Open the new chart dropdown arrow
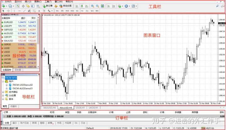226x130 pixels. (6, 6)
